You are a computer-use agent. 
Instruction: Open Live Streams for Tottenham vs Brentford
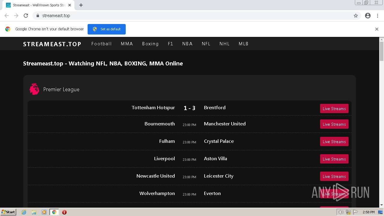click(334, 109)
